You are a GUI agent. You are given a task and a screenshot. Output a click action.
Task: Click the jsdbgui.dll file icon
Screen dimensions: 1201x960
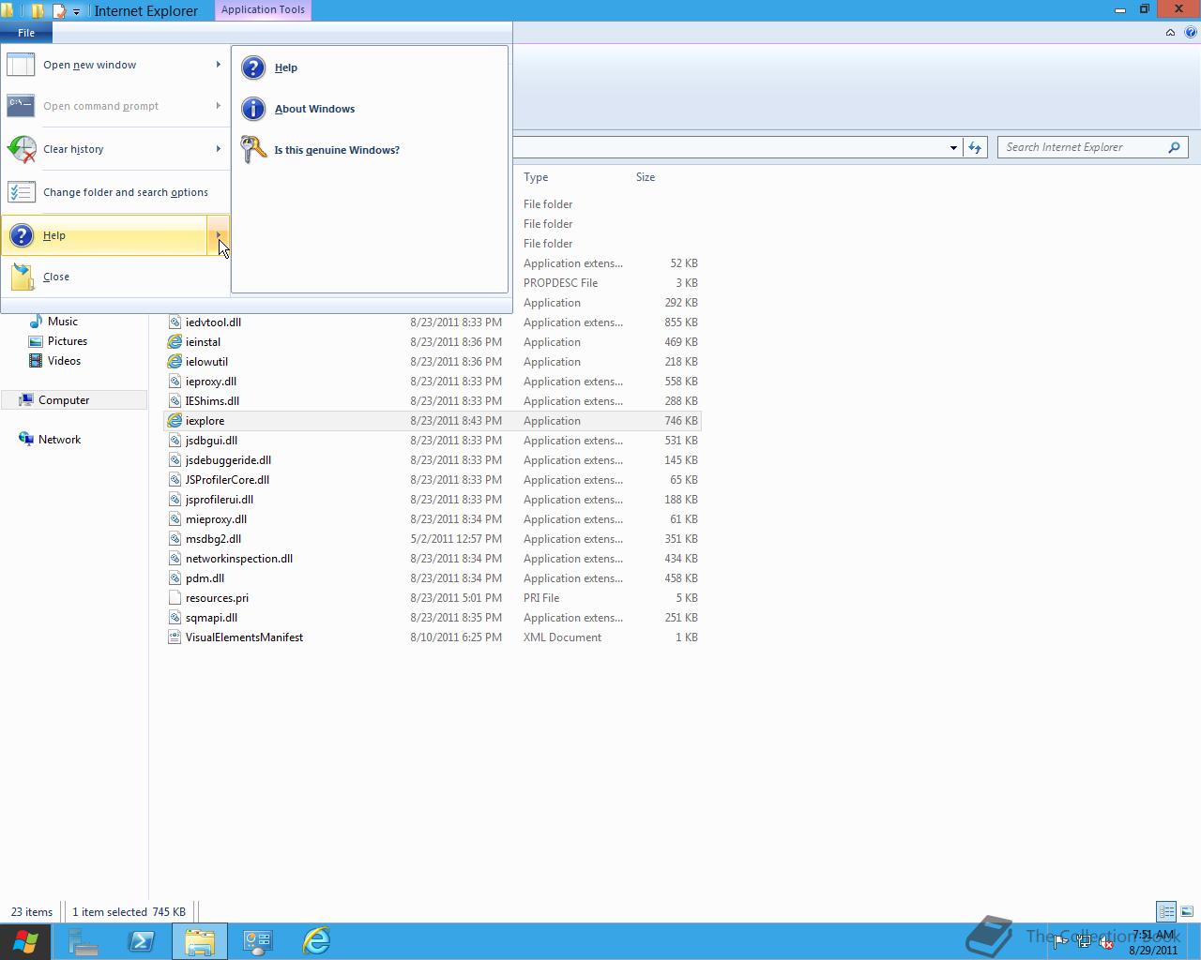click(x=175, y=441)
